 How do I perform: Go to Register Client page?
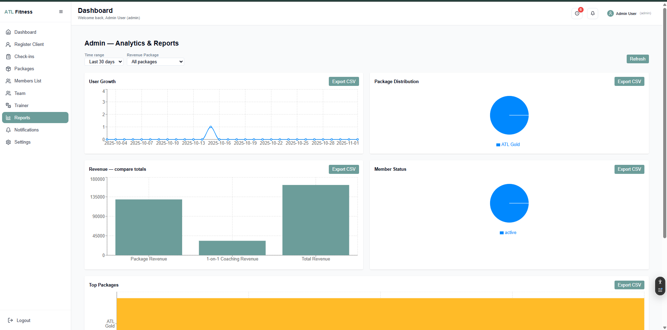35,45
